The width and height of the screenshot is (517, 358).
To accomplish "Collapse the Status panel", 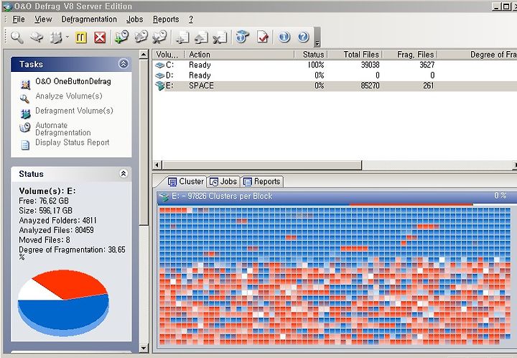I will pyautogui.click(x=124, y=173).
